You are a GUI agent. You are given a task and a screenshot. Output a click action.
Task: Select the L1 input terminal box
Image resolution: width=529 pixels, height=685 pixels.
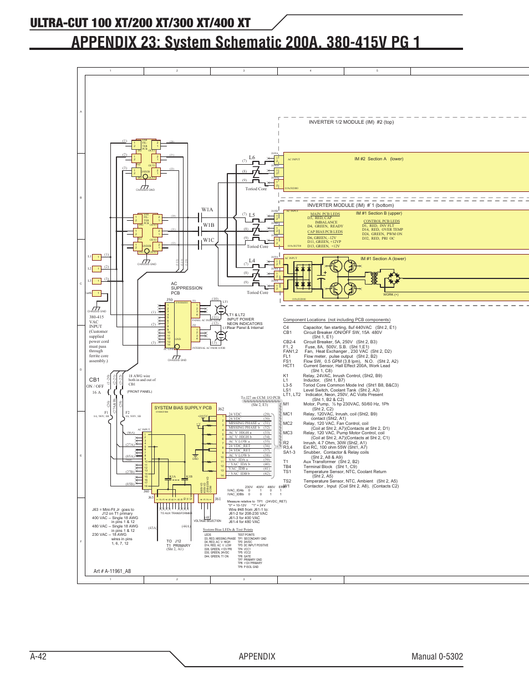pyautogui.click(x=97, y=257)
